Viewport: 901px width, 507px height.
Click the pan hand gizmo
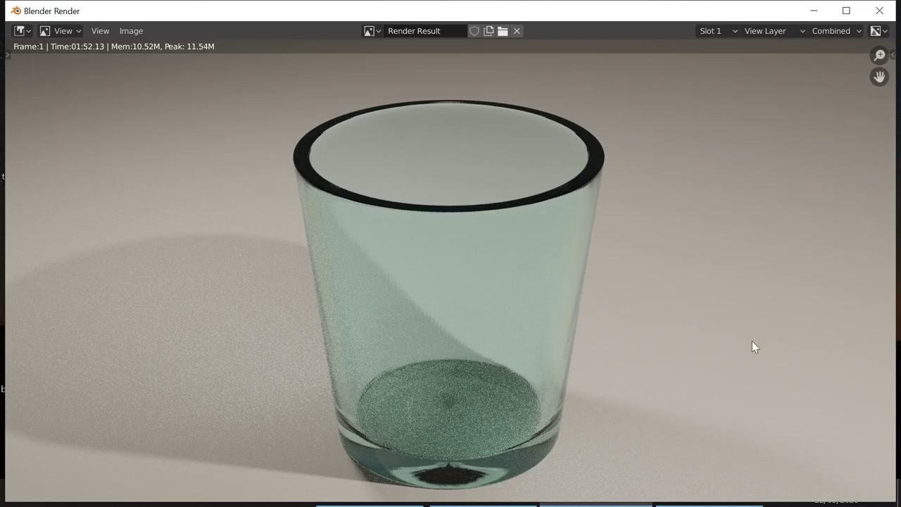[879, 77]
